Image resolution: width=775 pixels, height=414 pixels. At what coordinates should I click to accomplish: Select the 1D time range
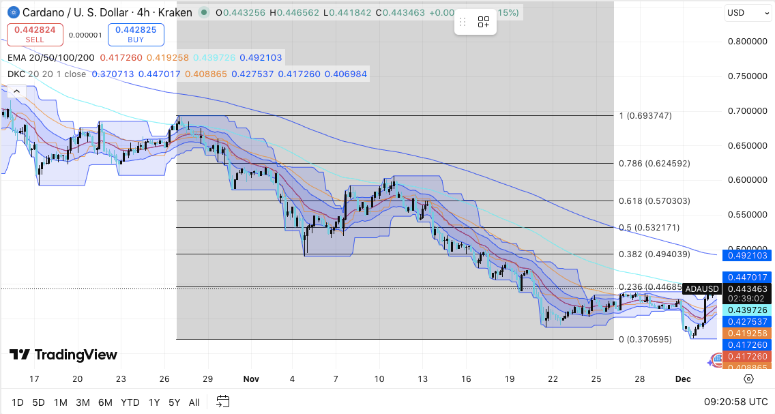(x=18, y=402)
